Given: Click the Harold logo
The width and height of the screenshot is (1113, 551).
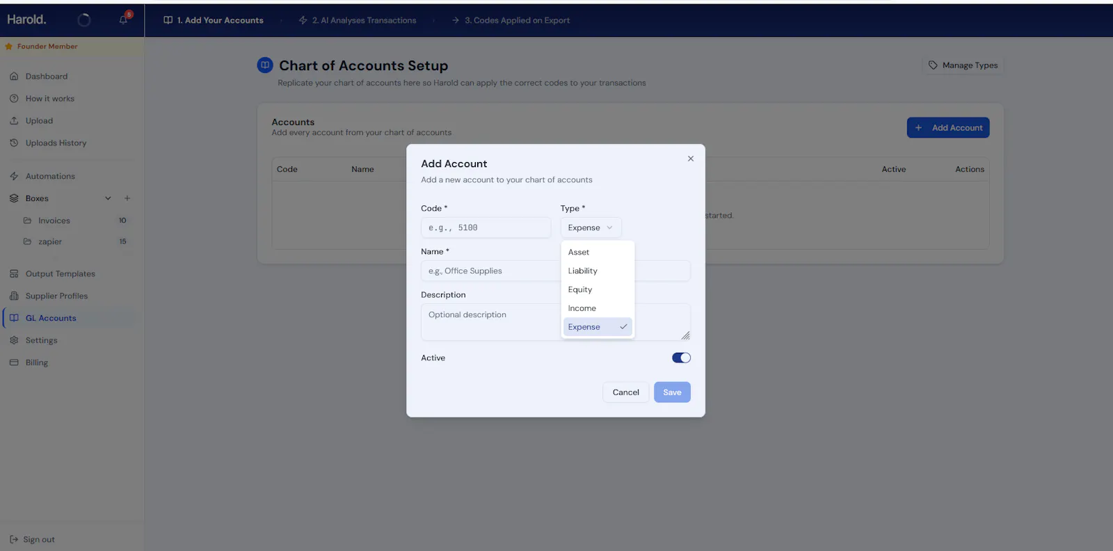Looking at the screenshot, I should tap(26, 19).
